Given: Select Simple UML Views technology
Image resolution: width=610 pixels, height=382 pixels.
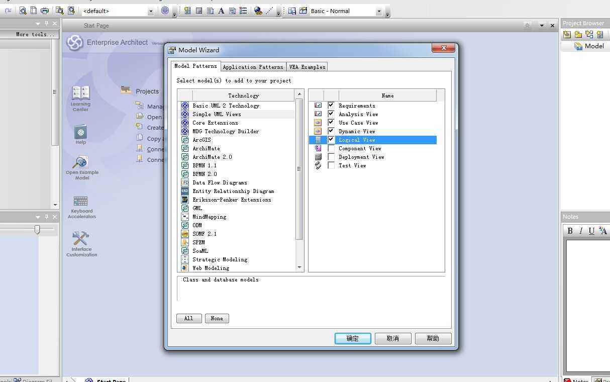Looking at the screenshot, I should pos(217,114).
